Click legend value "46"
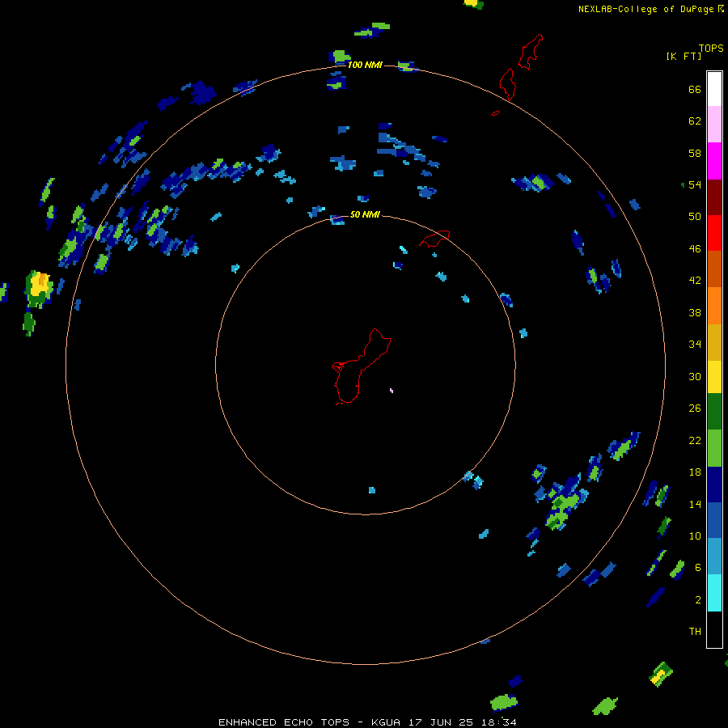Screen dimensions: 728x728 695,249
